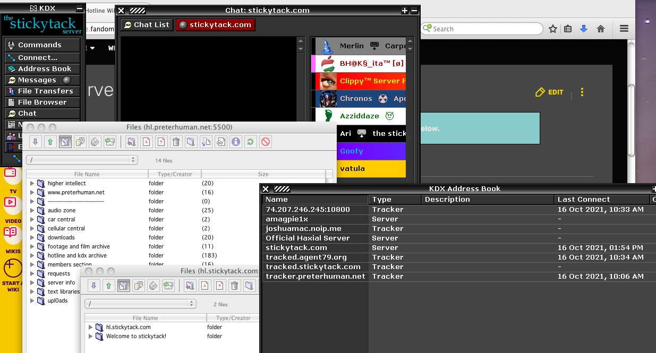Click the upload arrow in the stickytack Files toolbar

tap(108, 286)
